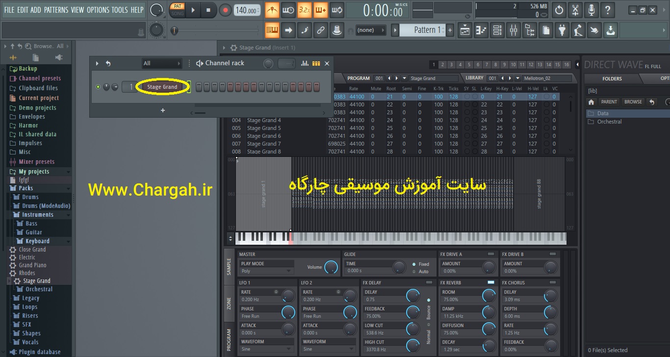Toggle FX DRIVE A enable switch
Viewport: 670px width, 357px height.
click(x=491, y=254)
